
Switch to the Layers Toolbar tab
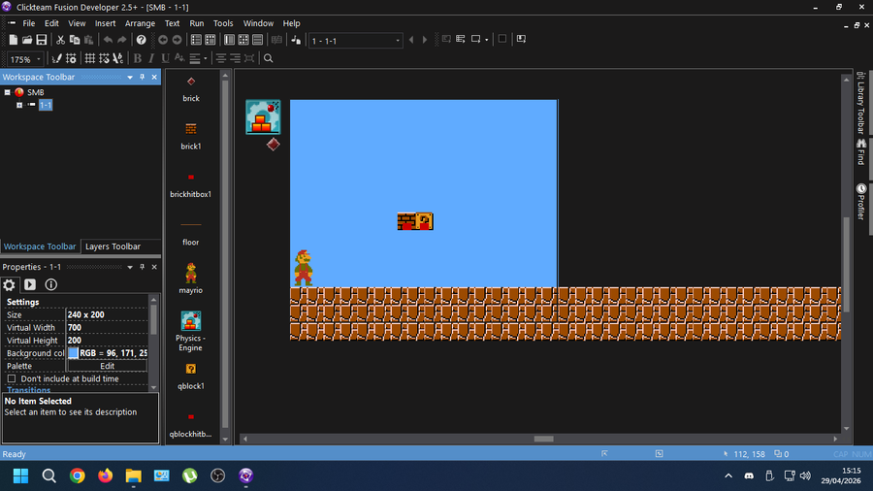(x=113, y=246)
